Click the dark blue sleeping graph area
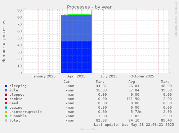Image resolution: width=179 pixels, height=133 pixels. [x=76, y=57]
